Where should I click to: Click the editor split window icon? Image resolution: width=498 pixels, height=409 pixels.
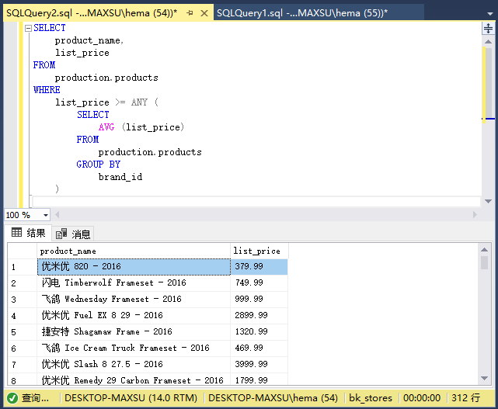pos(488,28)
